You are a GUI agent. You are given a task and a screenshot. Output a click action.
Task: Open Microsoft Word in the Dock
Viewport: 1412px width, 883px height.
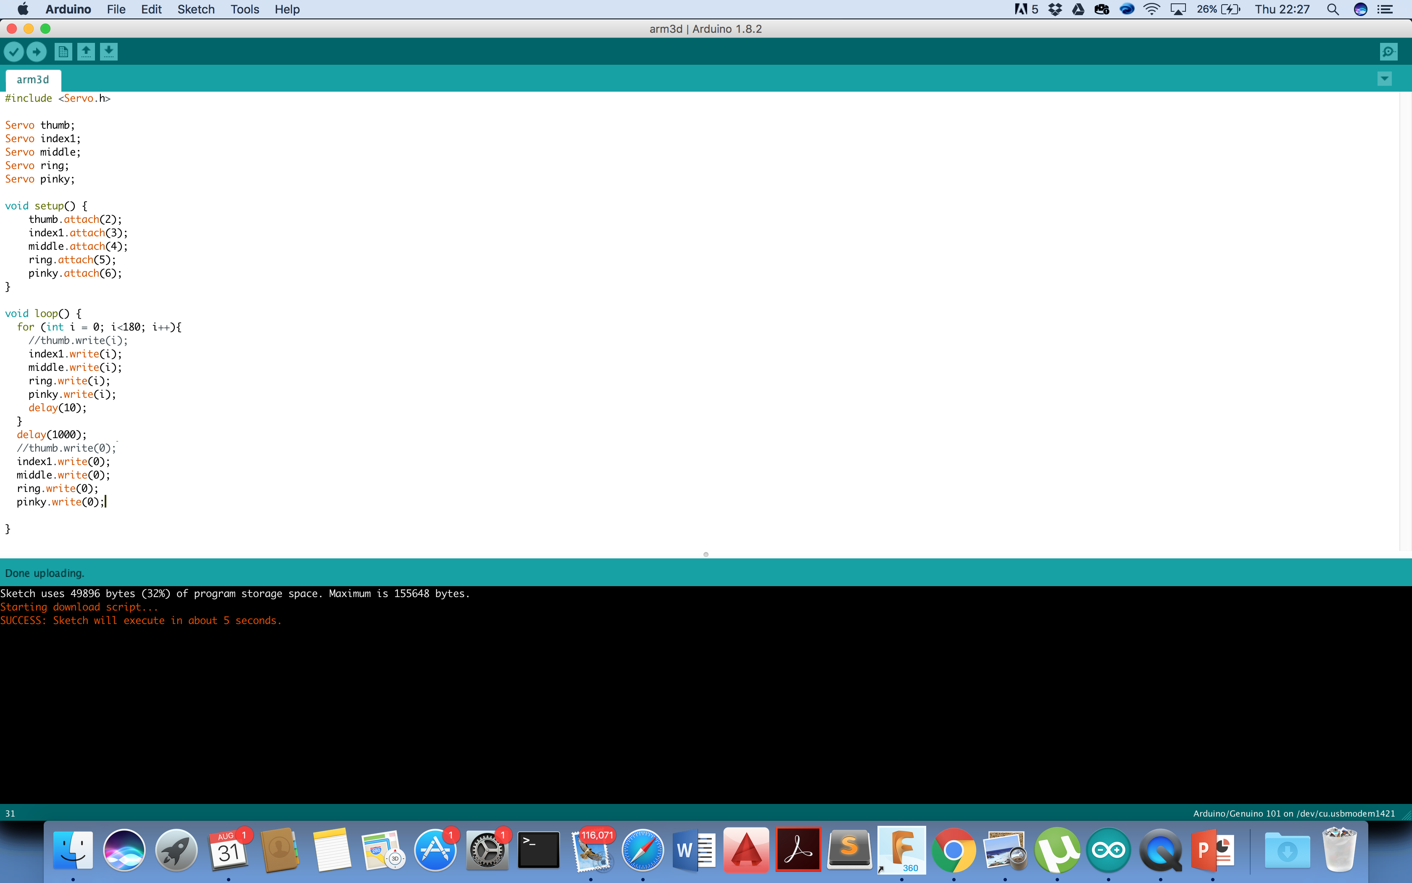[694, 850]
